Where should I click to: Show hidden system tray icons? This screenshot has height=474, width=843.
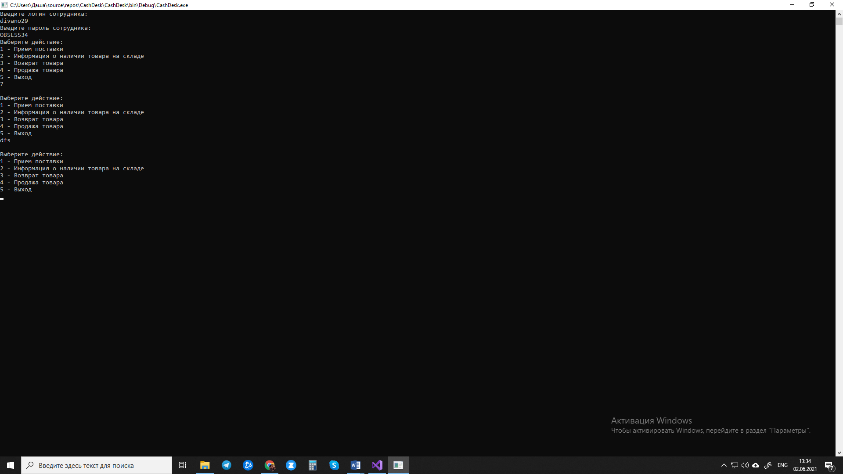(724, 465)
